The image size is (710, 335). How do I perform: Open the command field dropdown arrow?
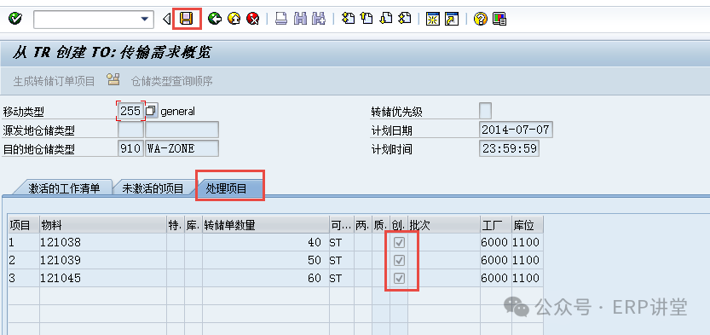(144, 19)
